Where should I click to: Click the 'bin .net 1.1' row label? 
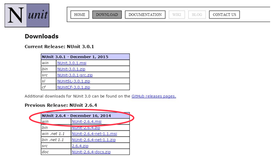[x=53, y=140]
